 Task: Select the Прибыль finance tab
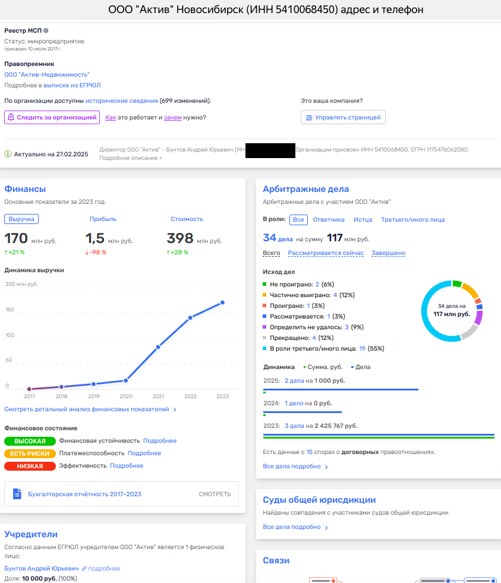point(103,219)
